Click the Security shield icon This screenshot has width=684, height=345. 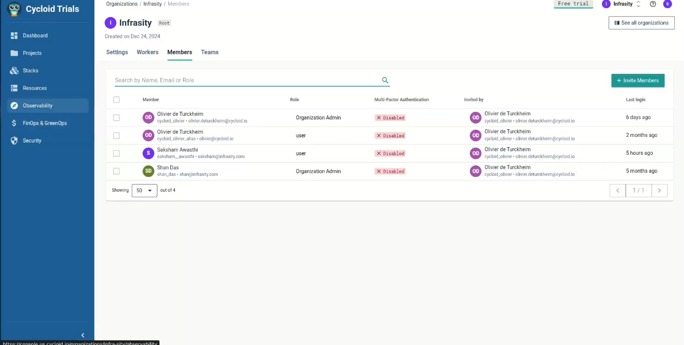tap(14, 140)
